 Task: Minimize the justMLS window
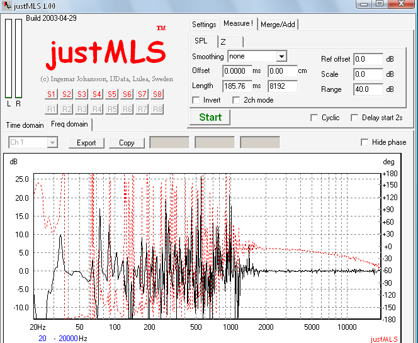click(x=364, y=4)
